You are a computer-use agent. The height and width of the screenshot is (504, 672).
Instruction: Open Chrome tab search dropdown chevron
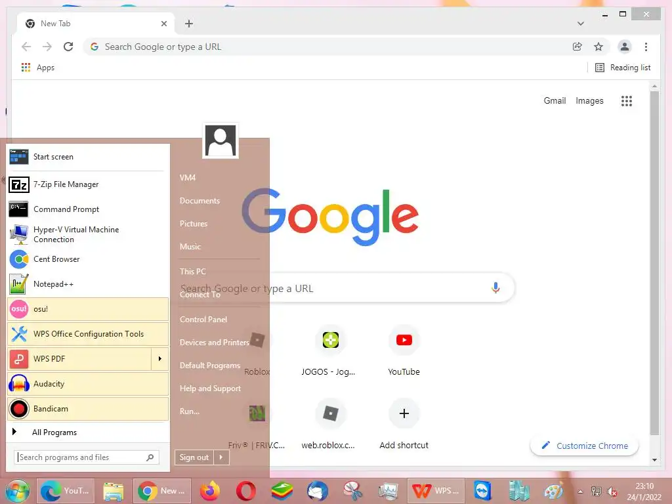coord(581,24)
